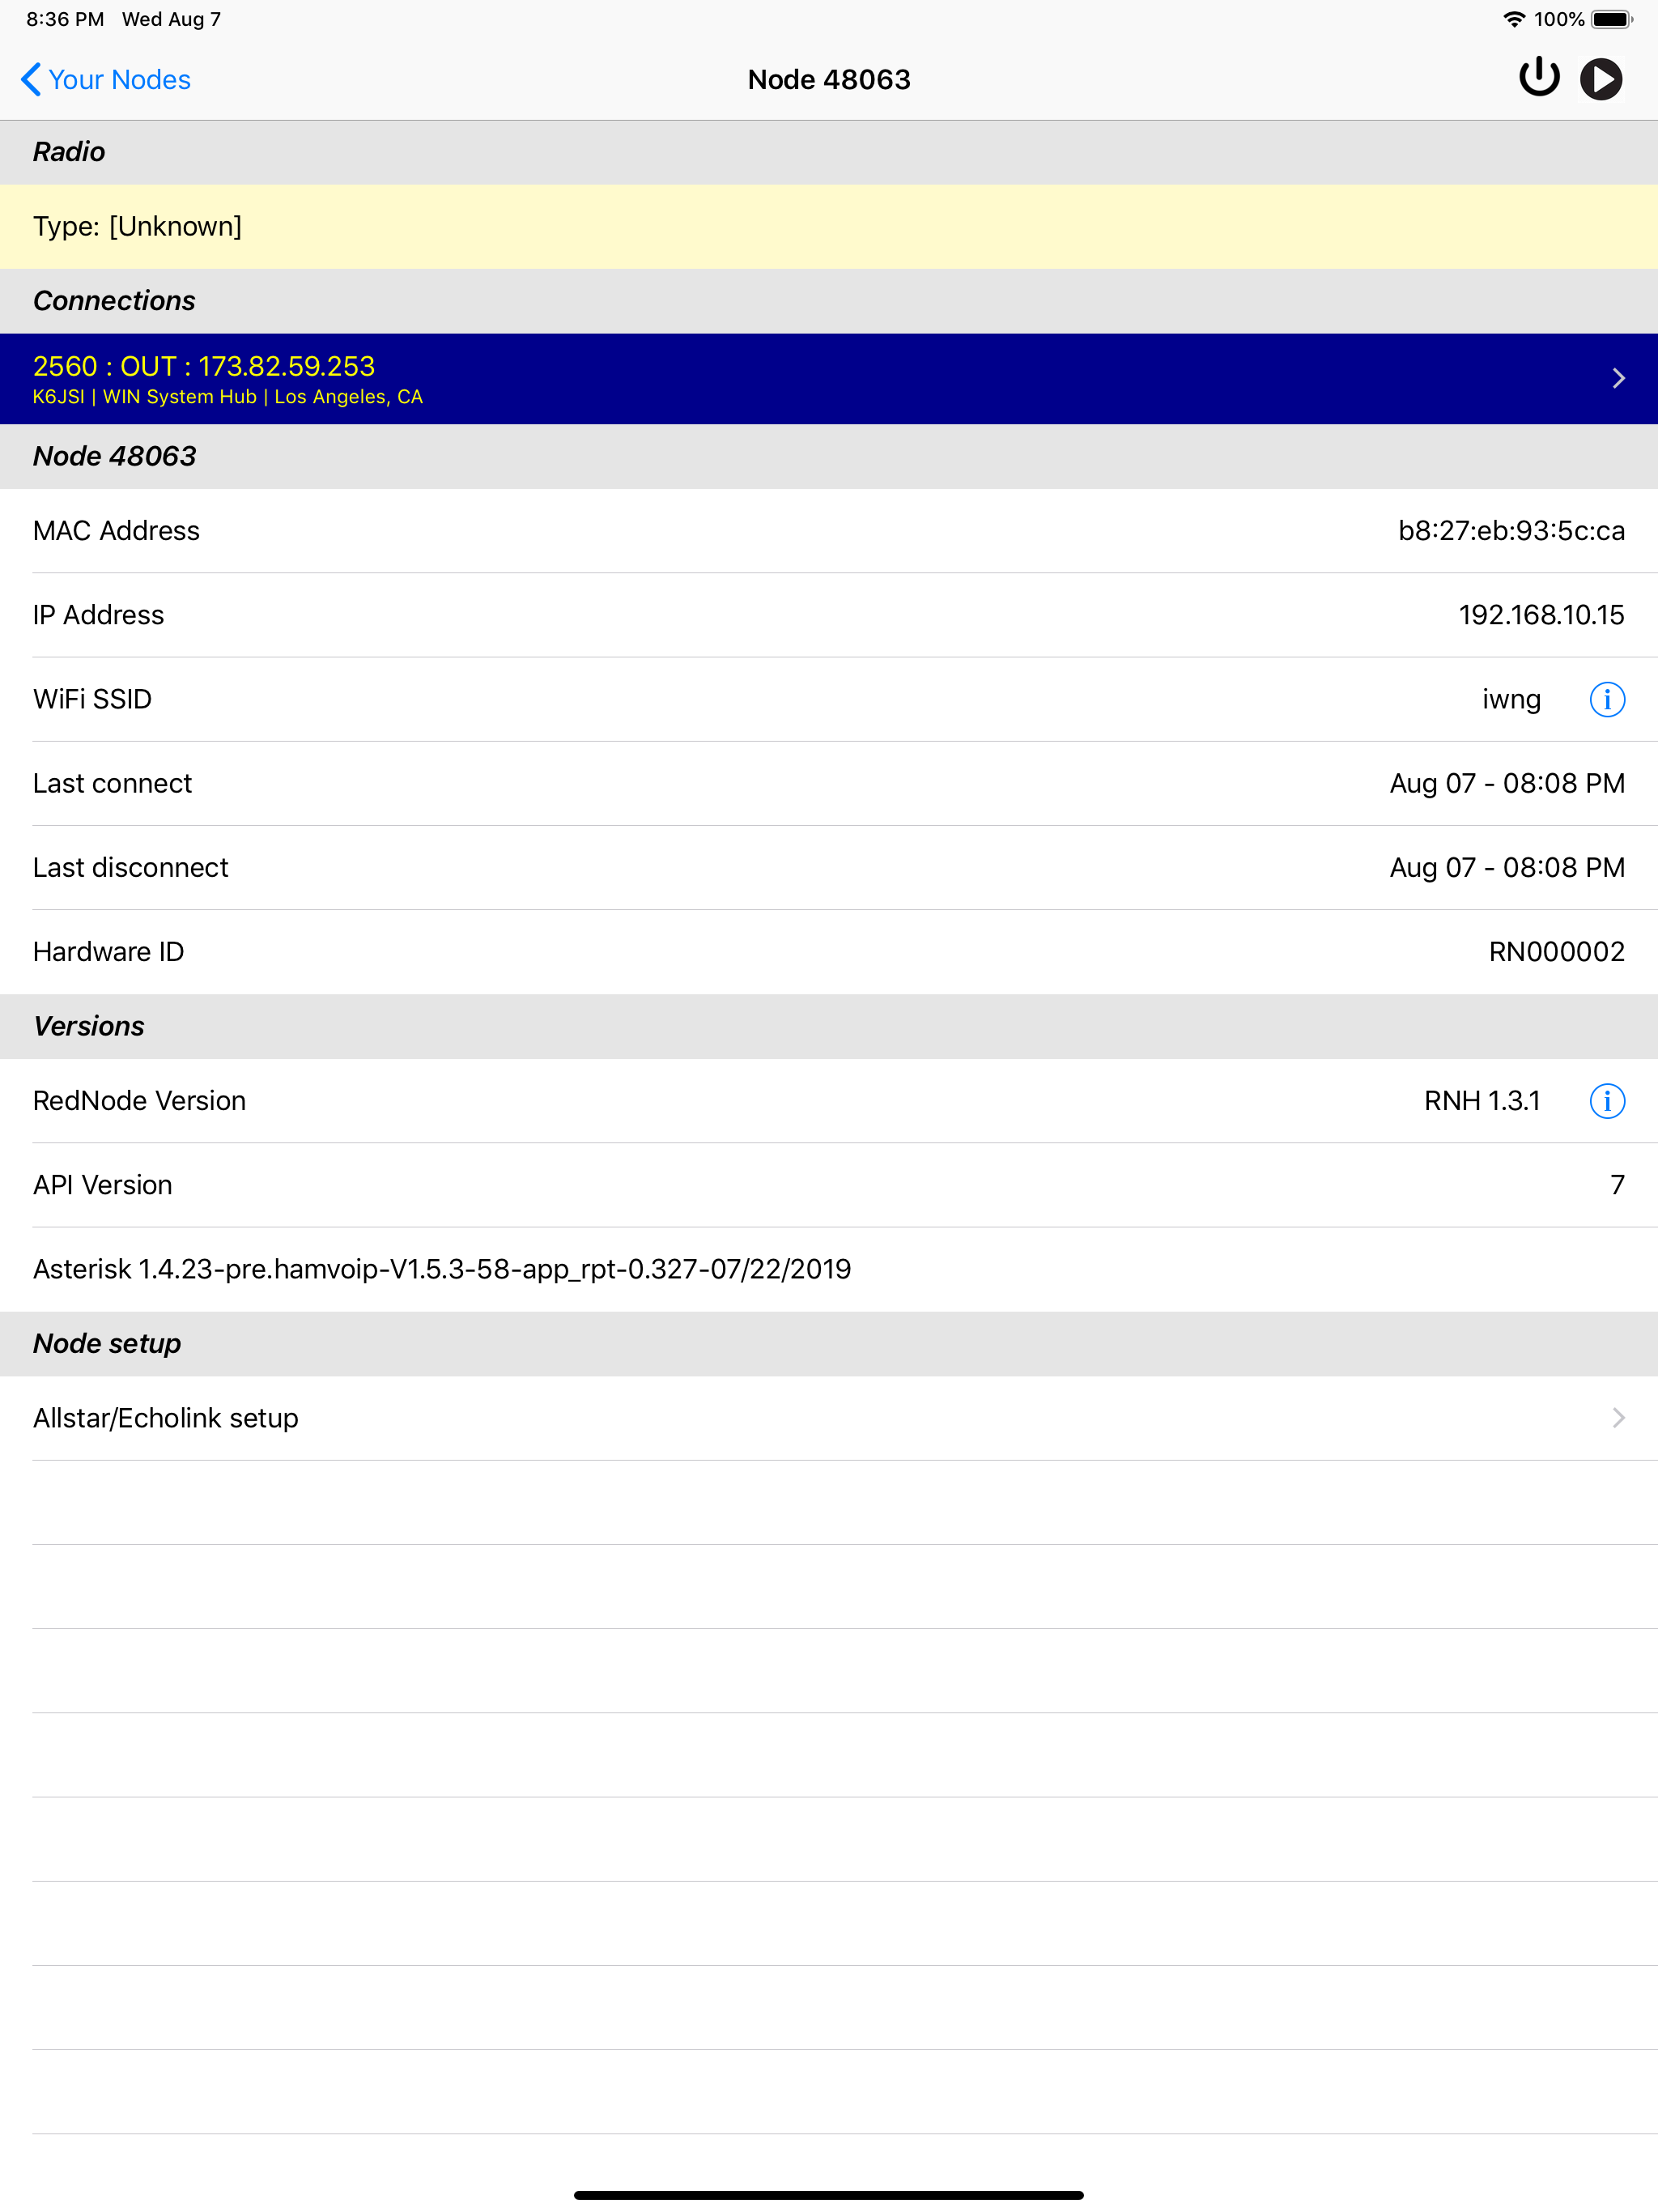Tap the Last disconnect row label
The image size is (1658, 2212).
131,867
